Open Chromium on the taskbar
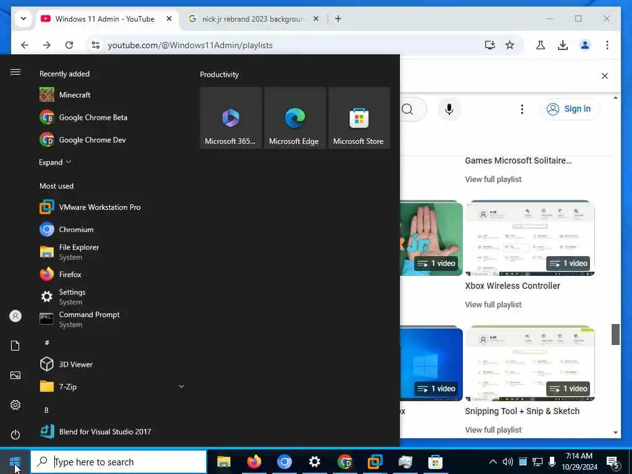The height and width of the screenshot is (474, 632). [x=284, y=462]
